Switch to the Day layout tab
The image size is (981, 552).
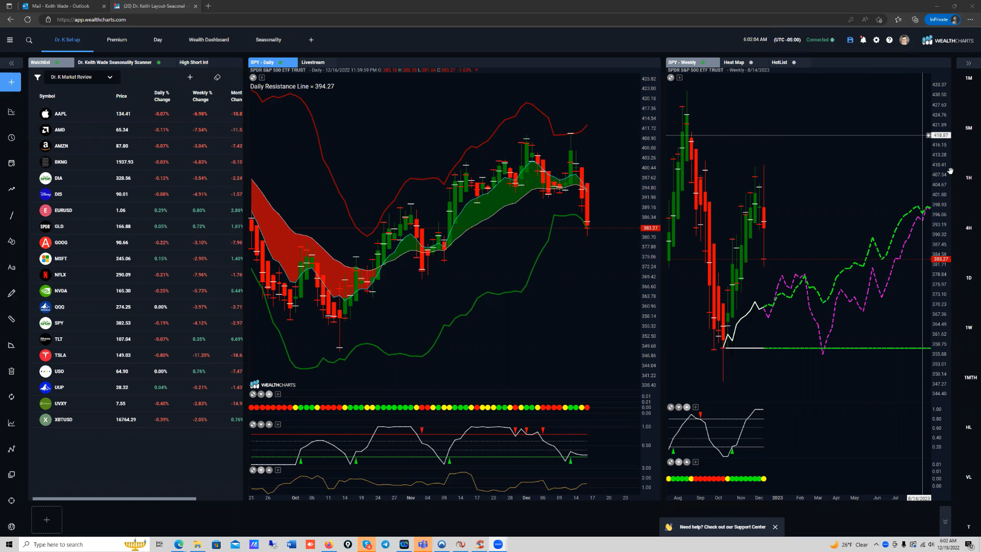(158, 40)
